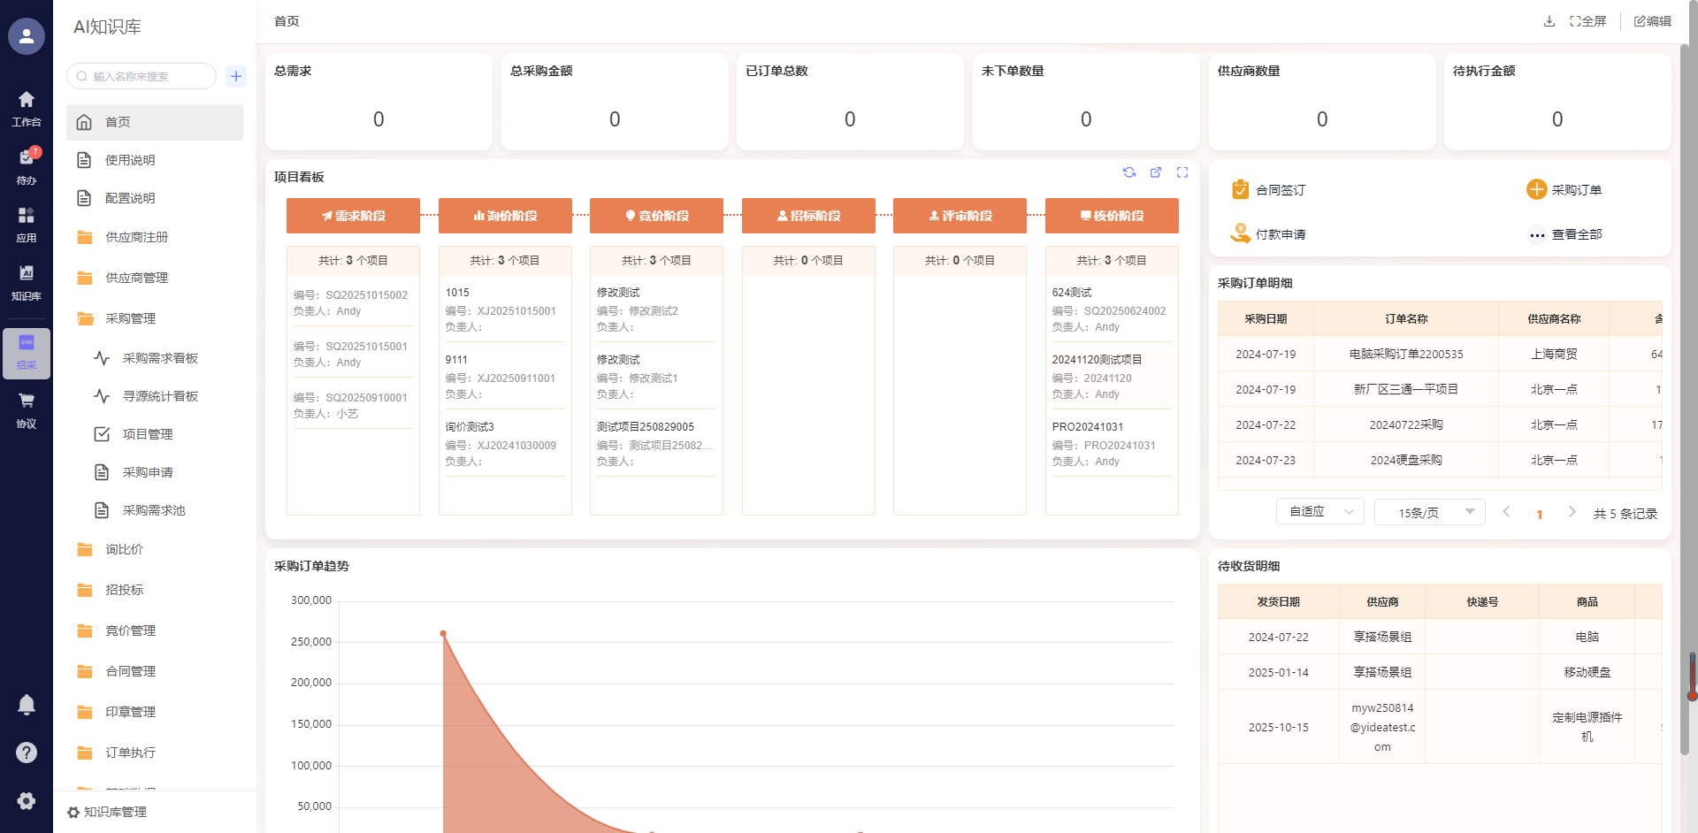Open the 15条/页 page size dropdown
The width and height of the screenshot is (1698, 833).
point(1429,512)
